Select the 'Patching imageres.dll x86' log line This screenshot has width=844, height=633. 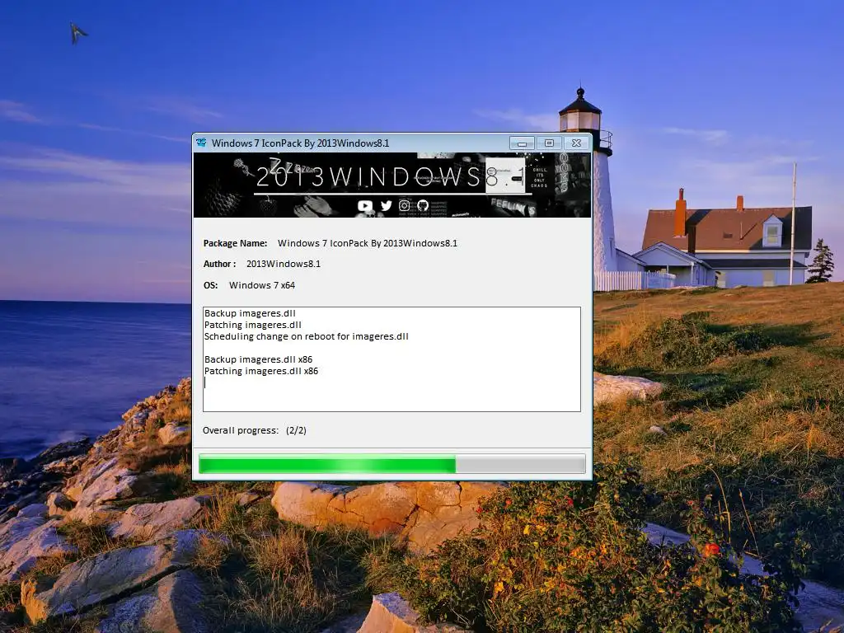[x=261, y=372]
